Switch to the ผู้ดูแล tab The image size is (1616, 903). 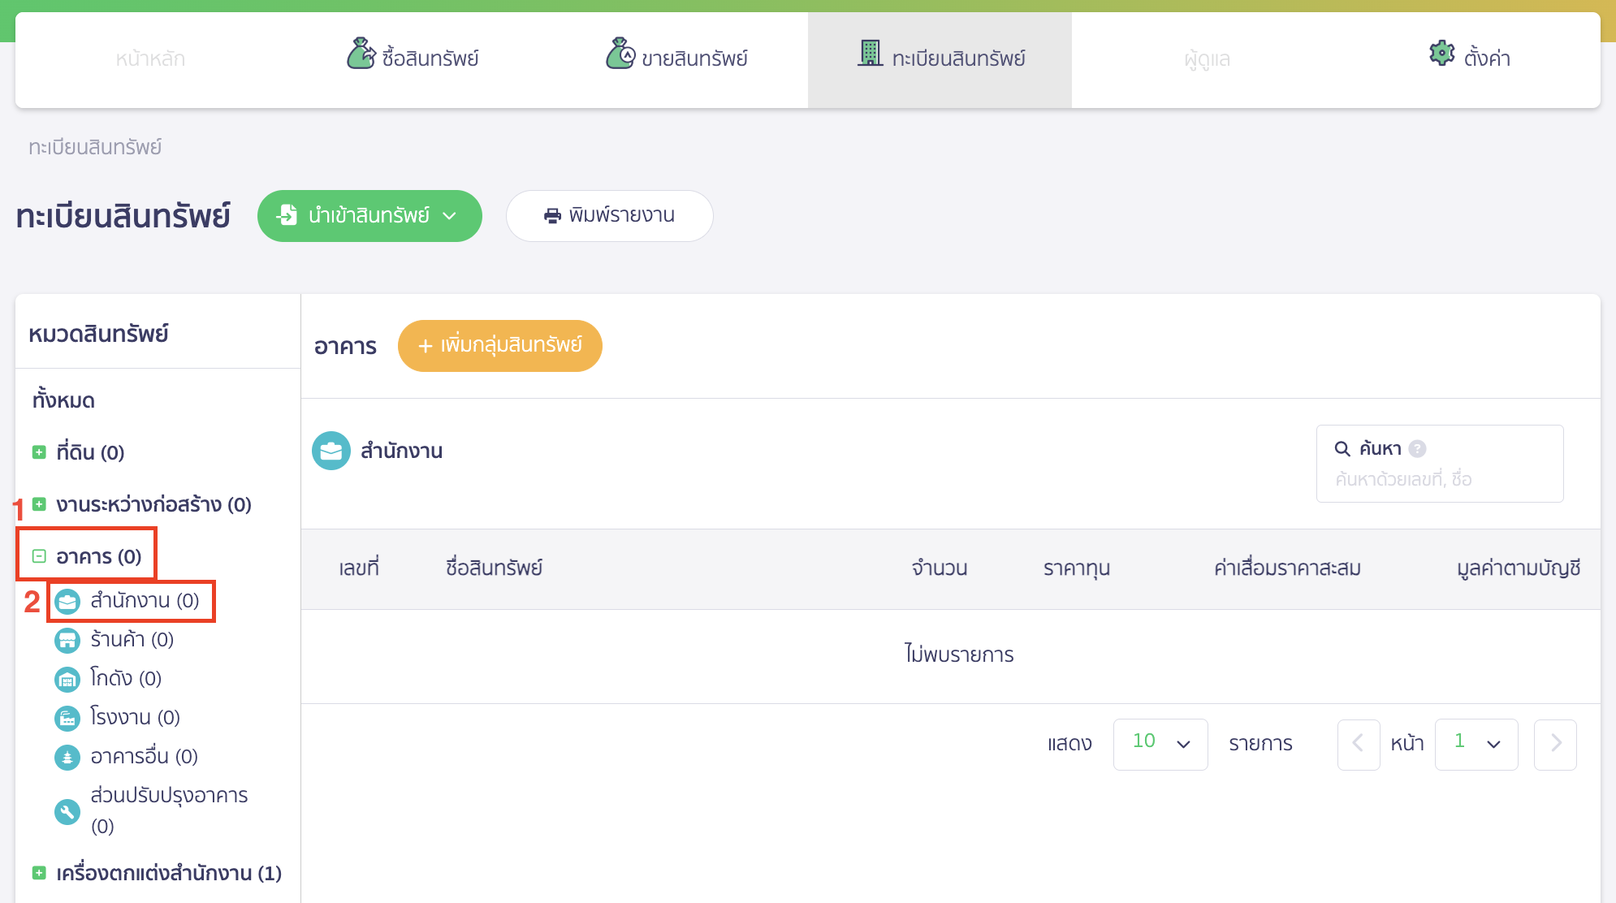coord(1207,58)
